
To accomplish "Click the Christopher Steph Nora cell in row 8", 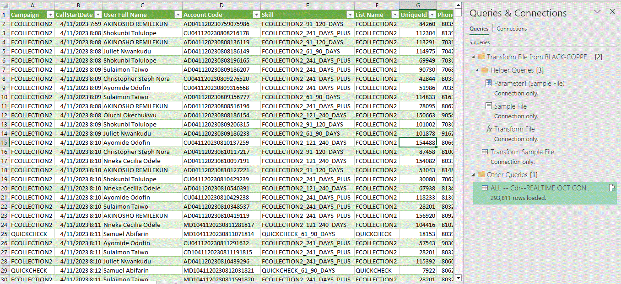I will [142, 79].
